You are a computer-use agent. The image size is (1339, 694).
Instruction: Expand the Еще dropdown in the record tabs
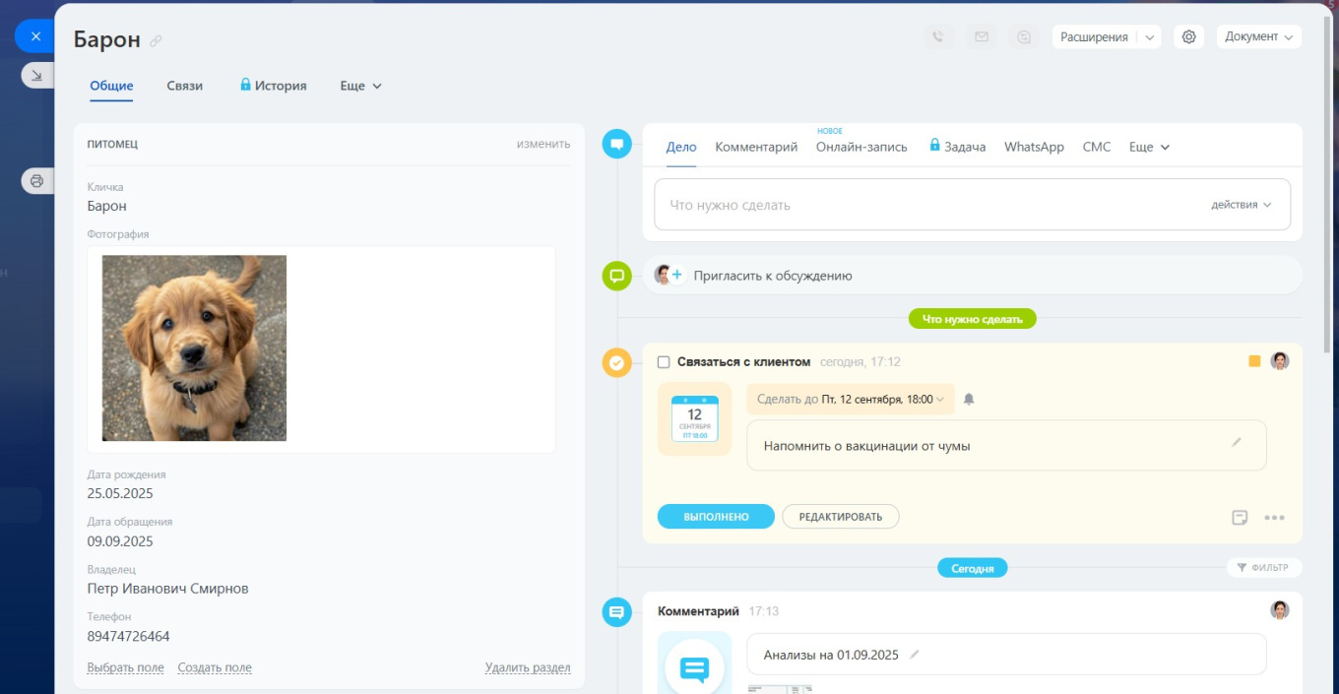(359, 86)
